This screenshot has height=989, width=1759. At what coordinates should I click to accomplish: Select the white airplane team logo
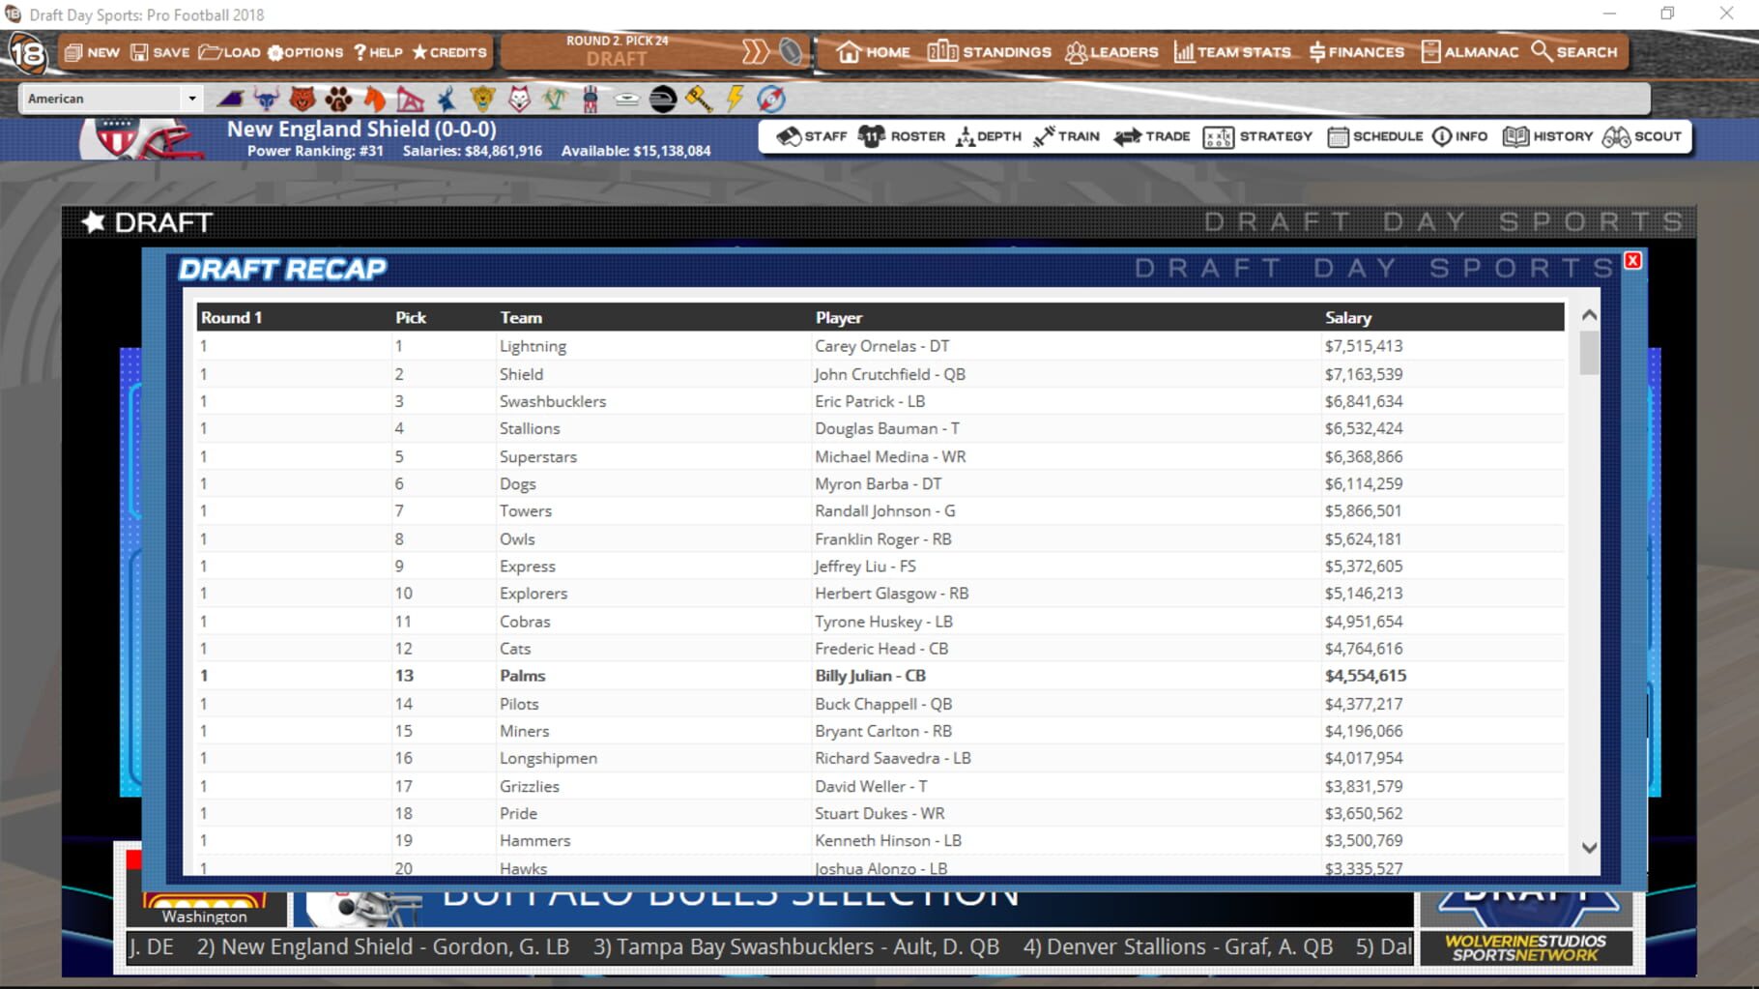point(626,99)
